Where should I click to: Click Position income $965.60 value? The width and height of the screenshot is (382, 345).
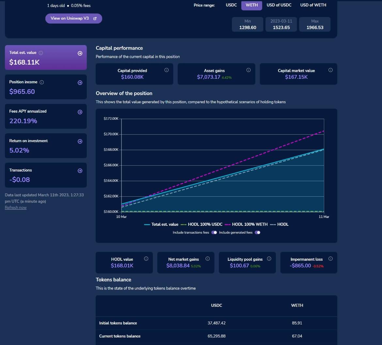tap(22, 92)
